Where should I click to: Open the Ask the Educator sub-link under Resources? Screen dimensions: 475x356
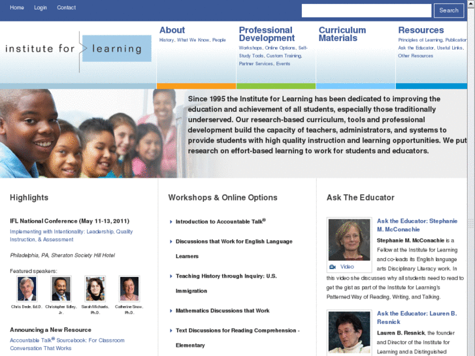[x=416, y=48]
